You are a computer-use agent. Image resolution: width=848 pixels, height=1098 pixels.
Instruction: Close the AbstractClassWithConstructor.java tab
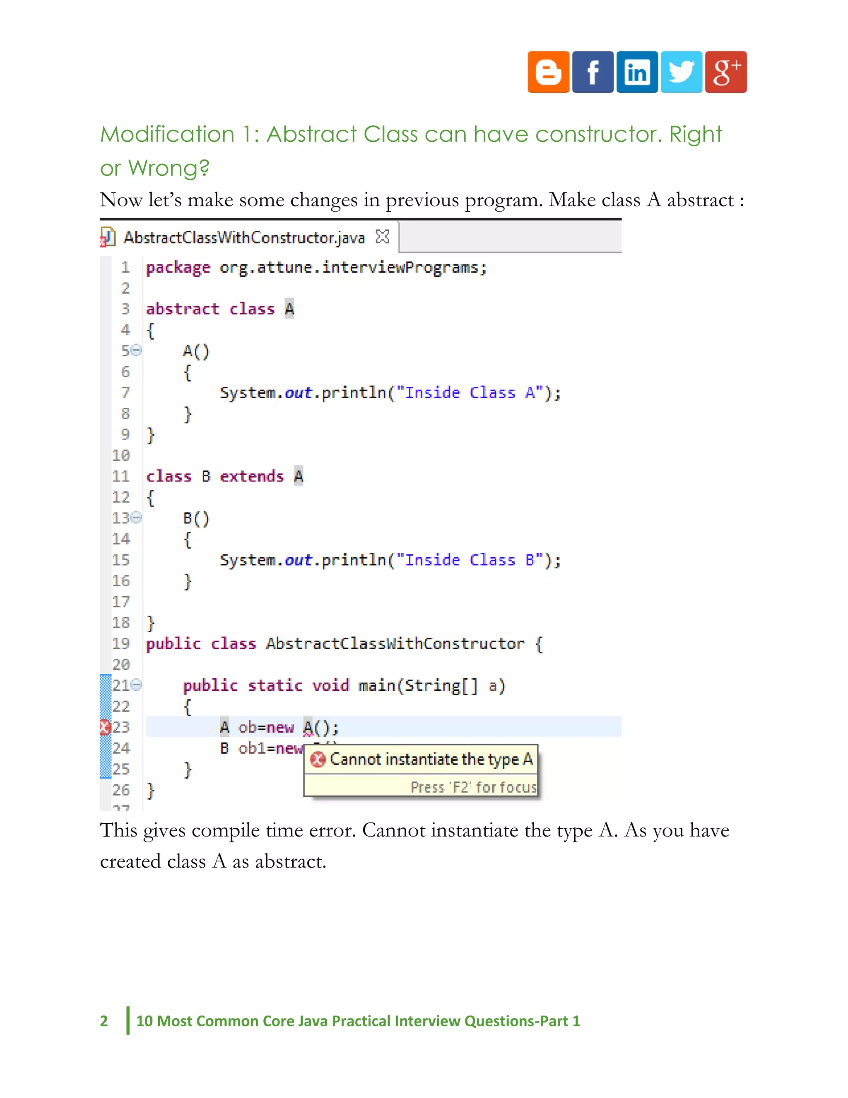tap(382, 236)
